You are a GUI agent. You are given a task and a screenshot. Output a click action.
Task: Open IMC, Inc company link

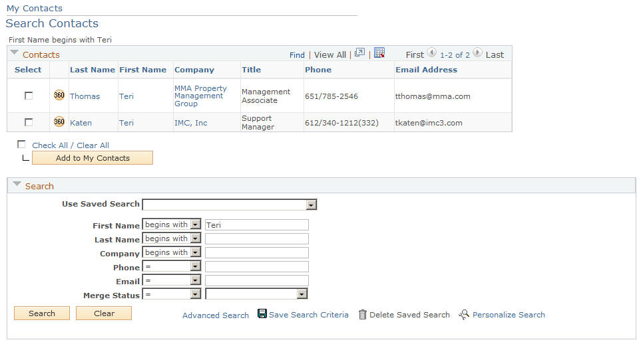[x=190, y=123]
